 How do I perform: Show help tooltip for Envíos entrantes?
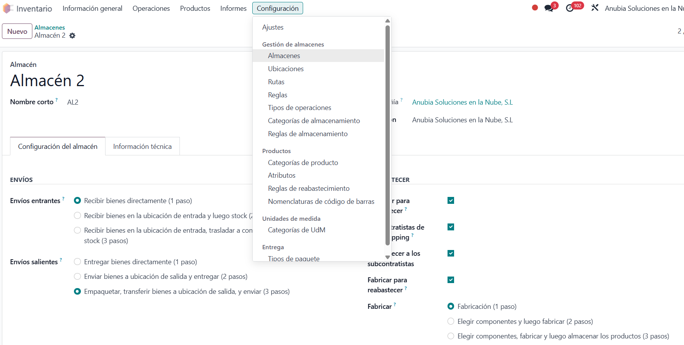pos(63,199)
